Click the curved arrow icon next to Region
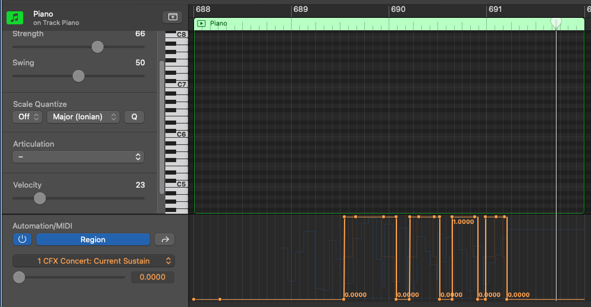The width and height of the screenshot is (591, 307). point(165,239)
